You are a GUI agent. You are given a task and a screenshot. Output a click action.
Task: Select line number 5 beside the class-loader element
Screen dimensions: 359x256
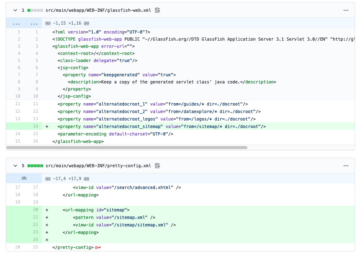(x=19, y=60)
